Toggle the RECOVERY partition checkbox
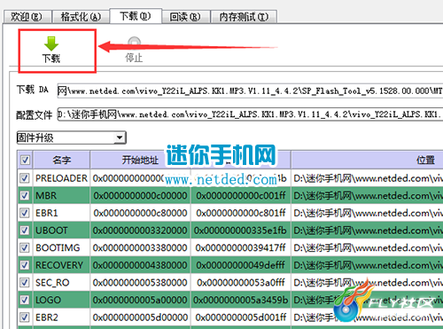 [x=25, y=265]
